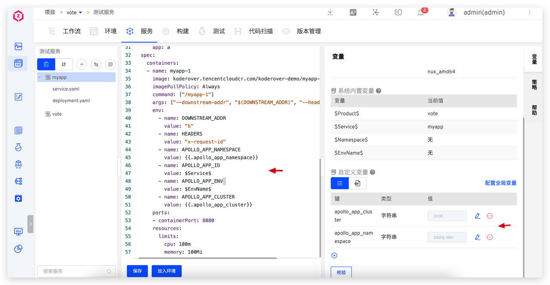Image resolution: width=550 pixels, height=285 pixels.
Task: Add a new custom variable row
Action: tap(334, 255)
